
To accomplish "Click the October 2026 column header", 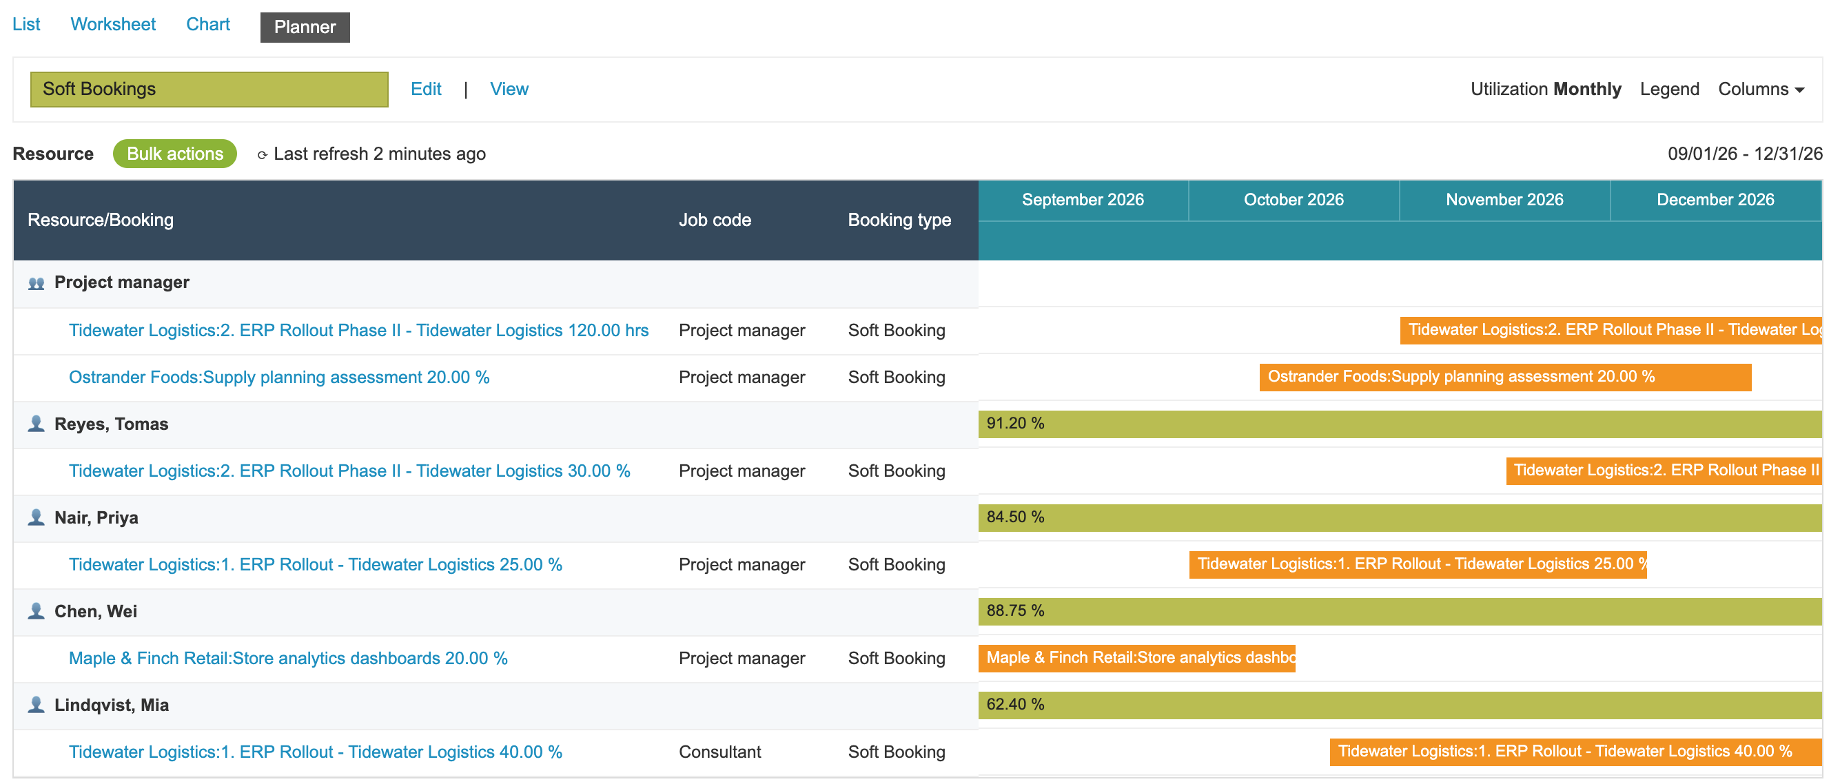I will (1294, 200).
